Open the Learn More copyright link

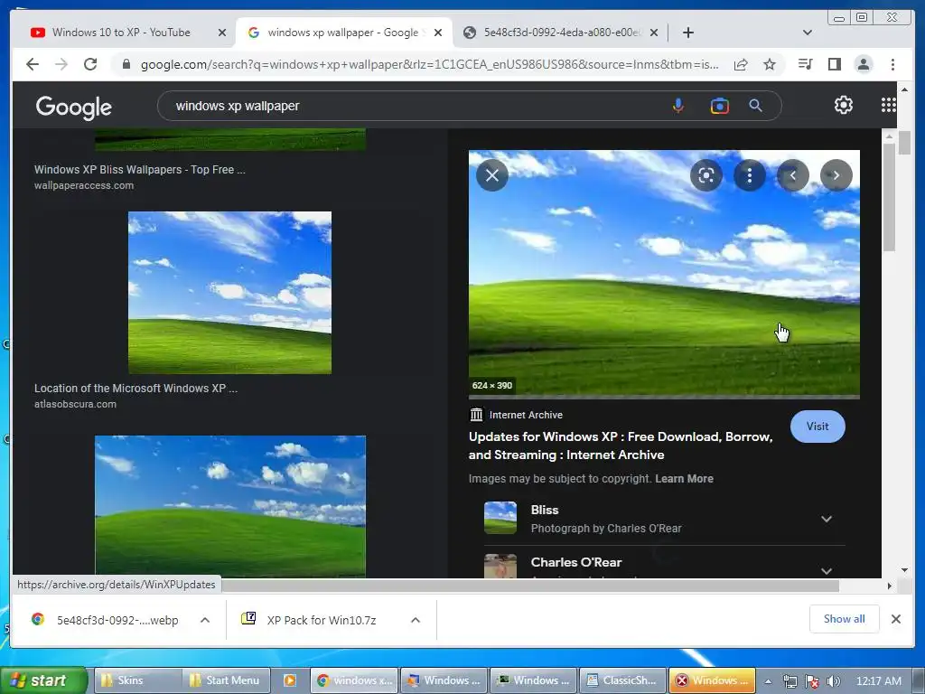coord(685,479)
